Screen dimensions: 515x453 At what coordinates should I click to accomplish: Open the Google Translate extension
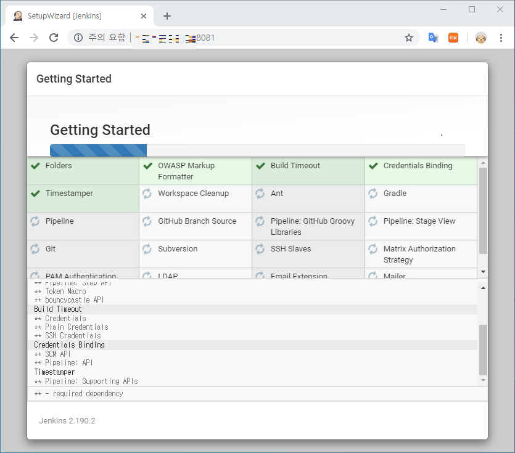coord(433,38)
